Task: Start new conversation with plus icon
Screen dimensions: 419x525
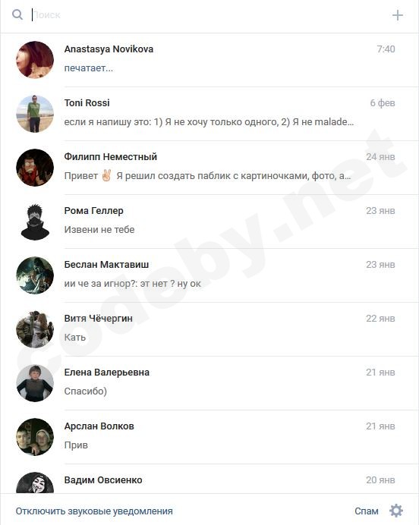Action: (x=398, y=15)
